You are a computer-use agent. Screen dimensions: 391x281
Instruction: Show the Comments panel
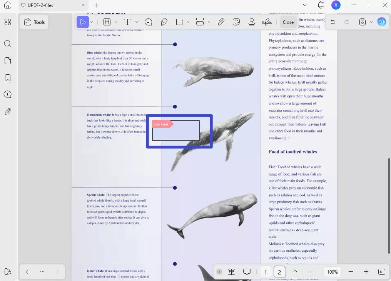tap(8, 94)
